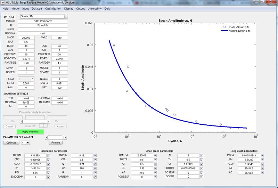Toggle the TKPRM parameter checkbox
This screenshot has height=188, width=278.
click(x=49, y=155)
